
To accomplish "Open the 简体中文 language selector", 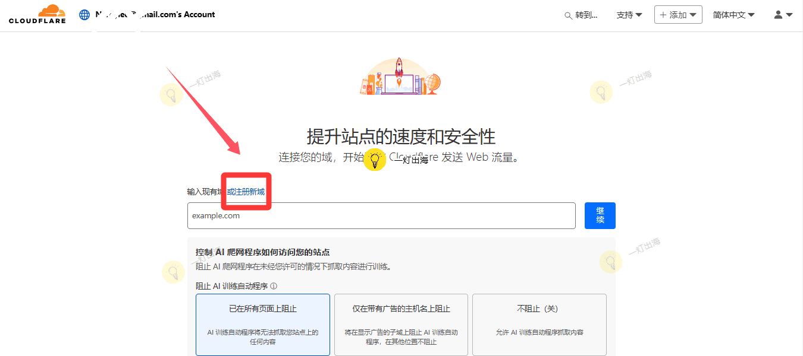I will click(x=733, y=15).
